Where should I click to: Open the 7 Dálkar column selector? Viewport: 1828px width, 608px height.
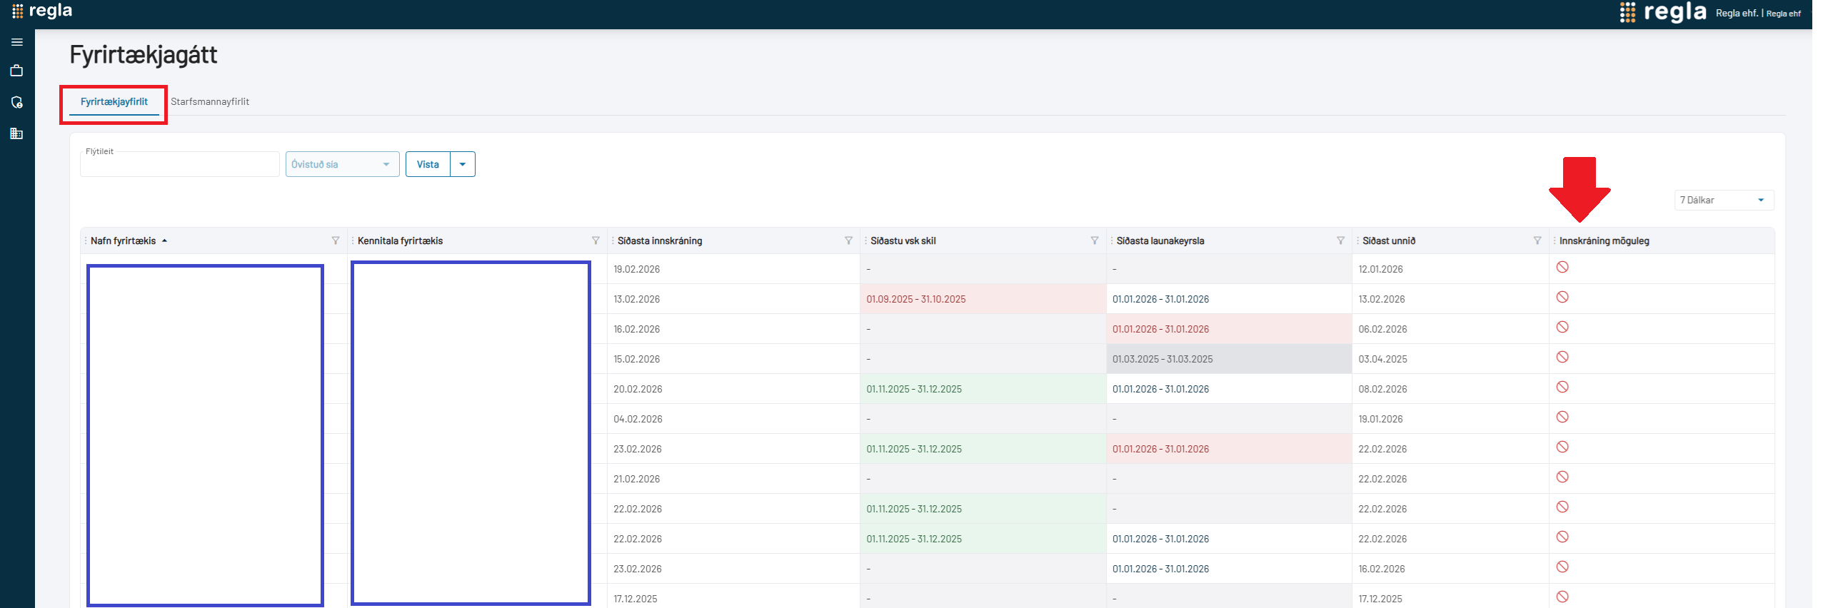1723,201
